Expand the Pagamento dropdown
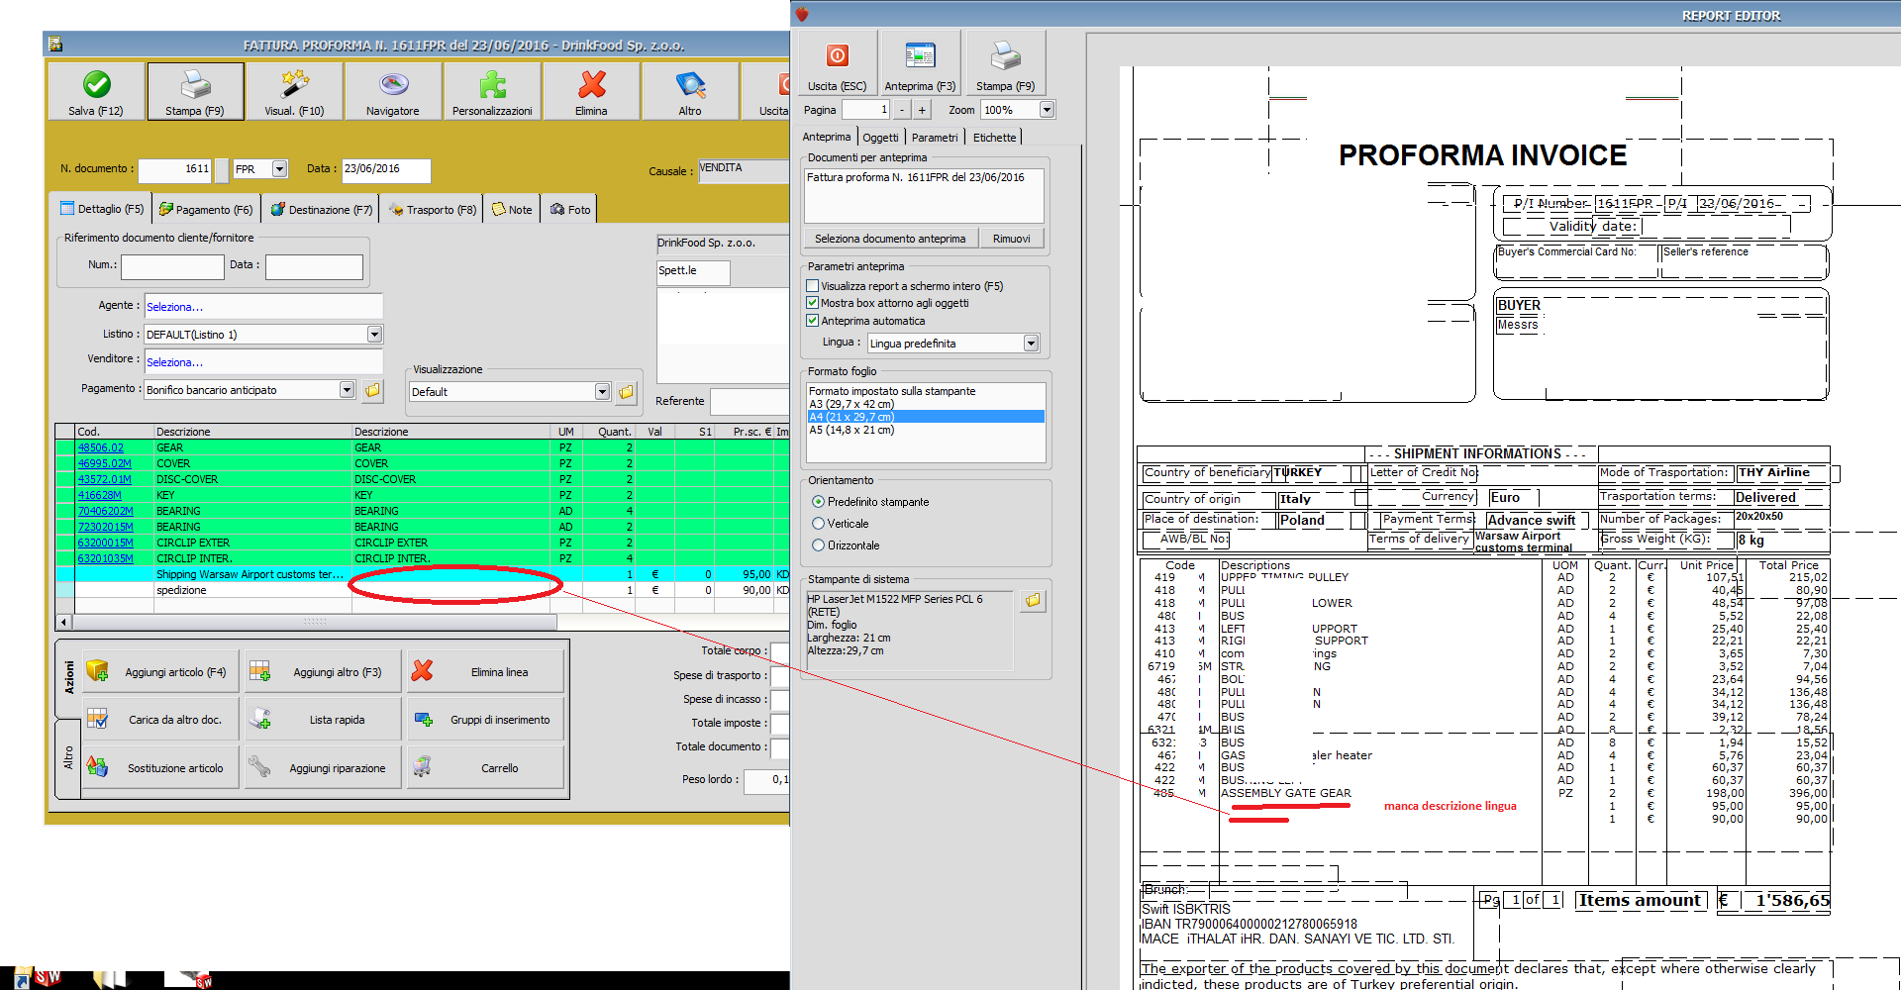This screenshot has width=1901, height=990. click(347, 390)
